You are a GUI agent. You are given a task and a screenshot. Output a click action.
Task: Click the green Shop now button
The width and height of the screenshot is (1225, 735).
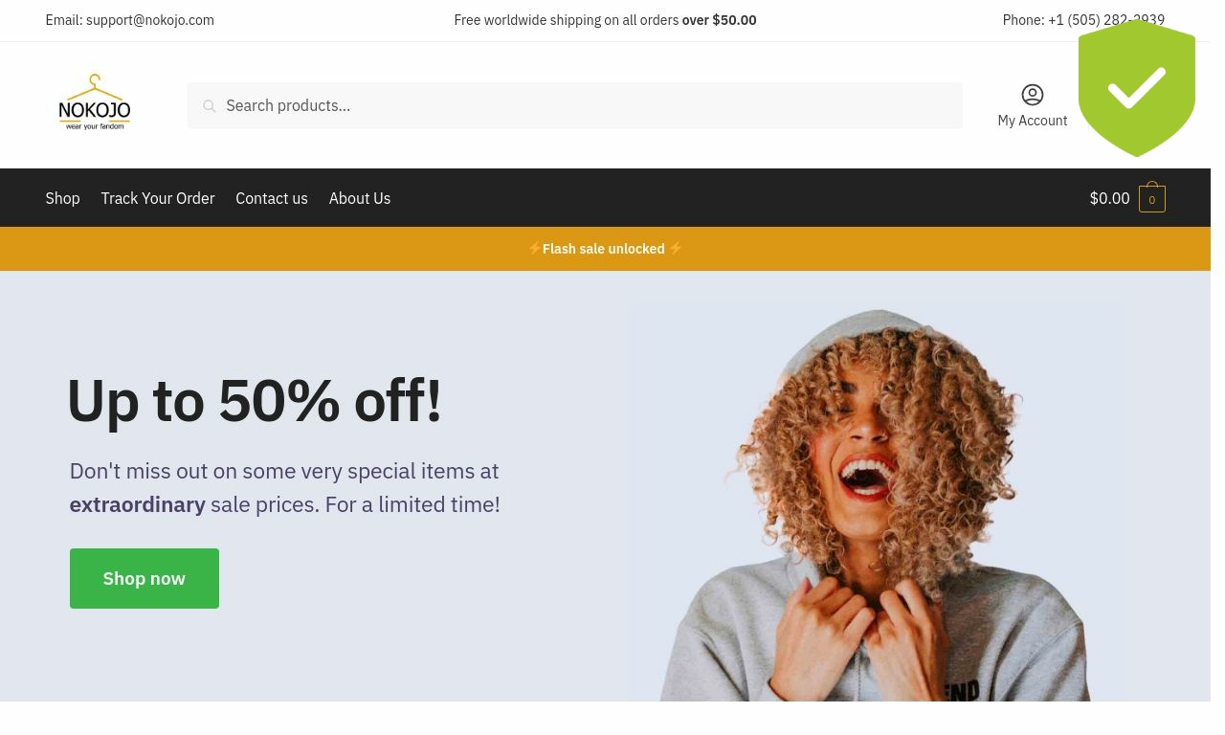tap(145, 578)
